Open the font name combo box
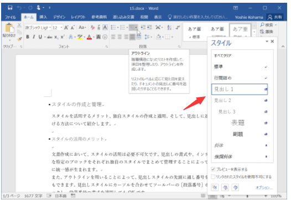Screen dimensions: 291x200 click(x=38, y=28)
